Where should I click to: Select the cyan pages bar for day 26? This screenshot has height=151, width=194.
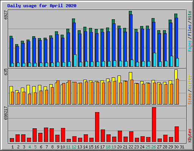[155, 60]
